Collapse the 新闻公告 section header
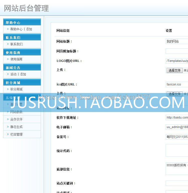Viewport: 188px width, 193px height. 22,67
